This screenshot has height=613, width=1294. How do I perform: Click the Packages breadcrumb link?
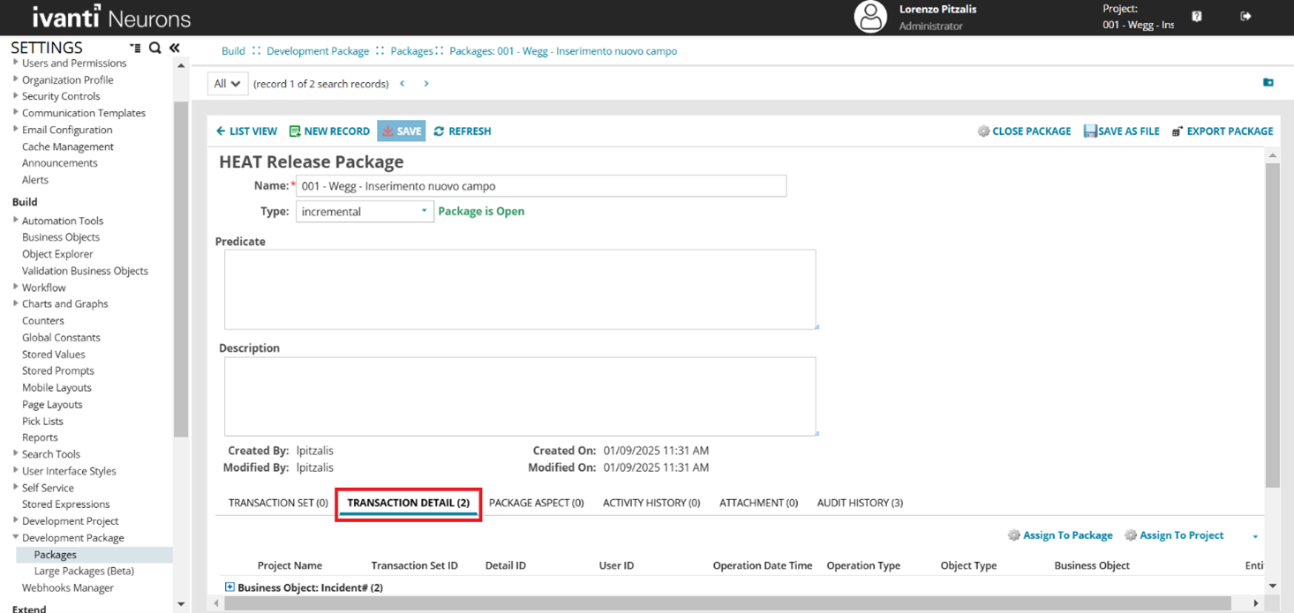point(411,51)
